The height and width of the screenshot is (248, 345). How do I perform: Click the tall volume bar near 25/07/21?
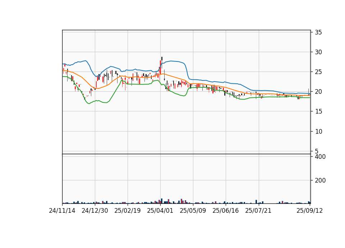click(x=256, y=202)
